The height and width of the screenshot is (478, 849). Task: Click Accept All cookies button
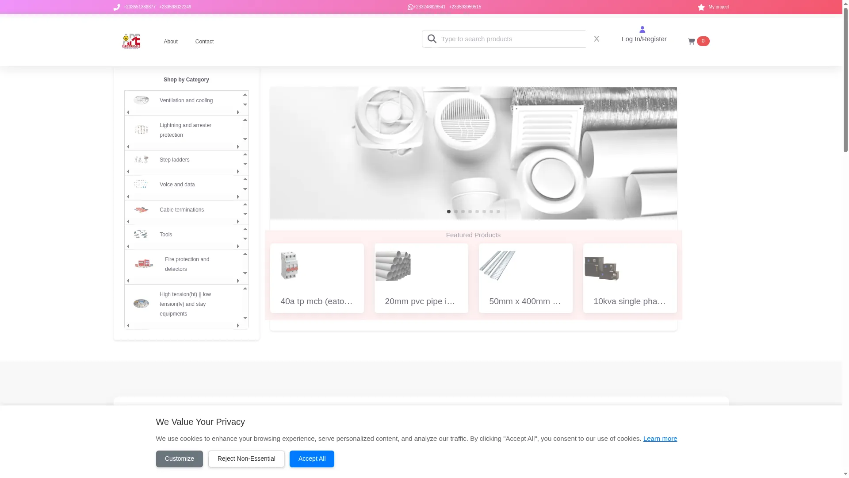click(x=312, y=459)
